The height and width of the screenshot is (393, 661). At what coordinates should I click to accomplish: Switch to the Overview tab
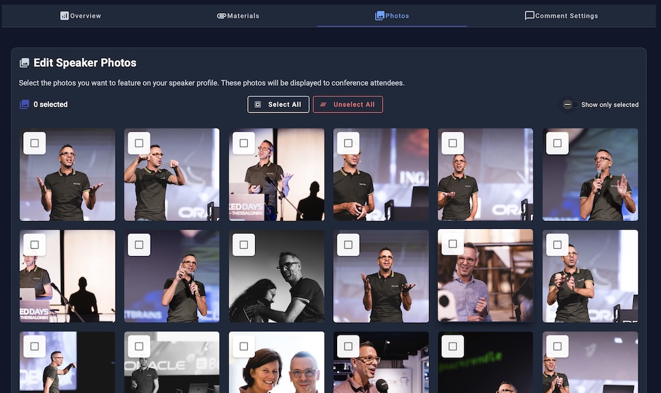pos(81,16)
